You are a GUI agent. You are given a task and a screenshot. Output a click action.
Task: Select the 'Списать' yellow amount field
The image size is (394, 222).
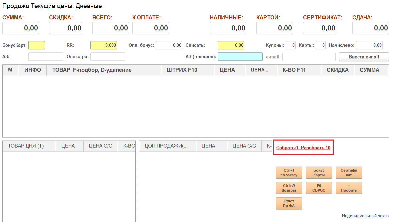tap(231, 45)
